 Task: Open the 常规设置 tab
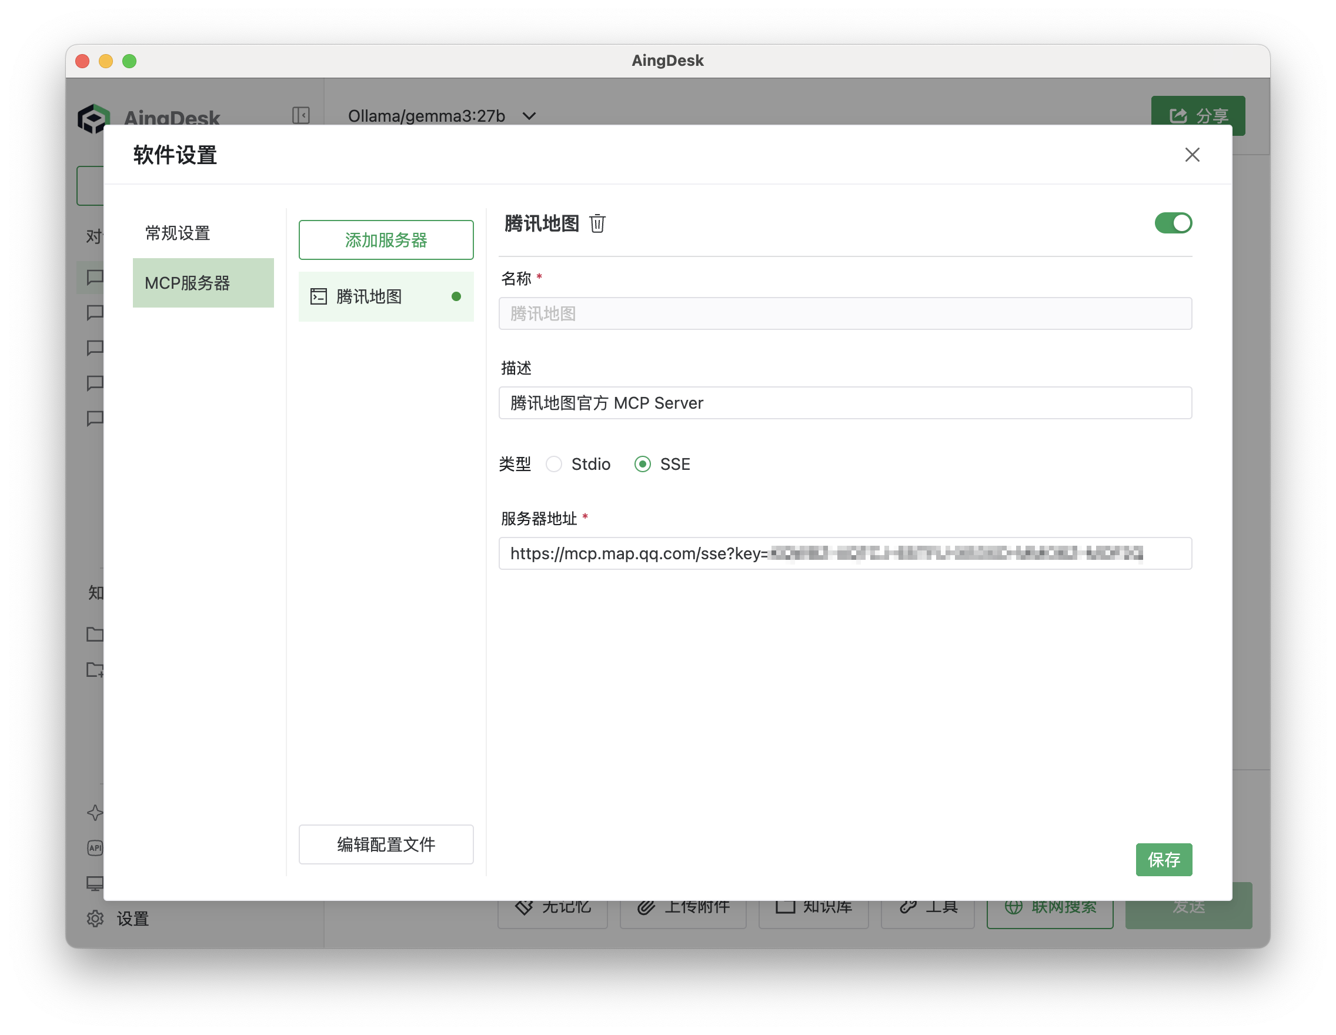click(x=178, y=233)
